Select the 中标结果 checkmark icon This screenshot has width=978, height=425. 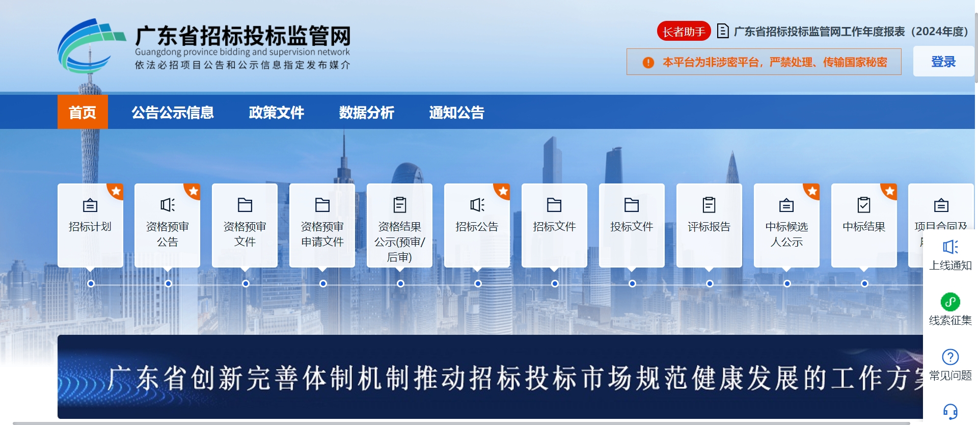864,205
